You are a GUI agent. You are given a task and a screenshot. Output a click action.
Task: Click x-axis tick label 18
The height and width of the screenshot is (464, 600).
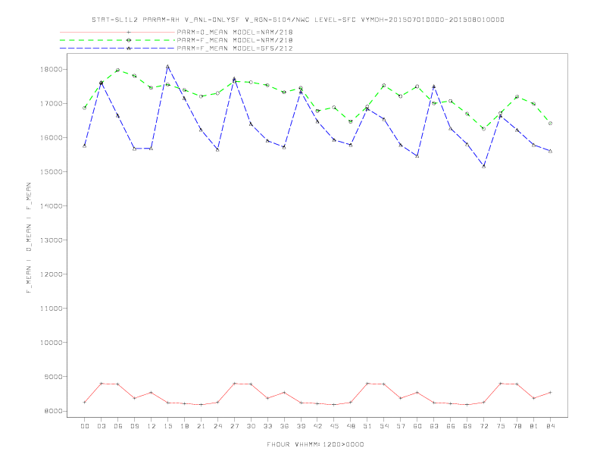click(184, 426)
